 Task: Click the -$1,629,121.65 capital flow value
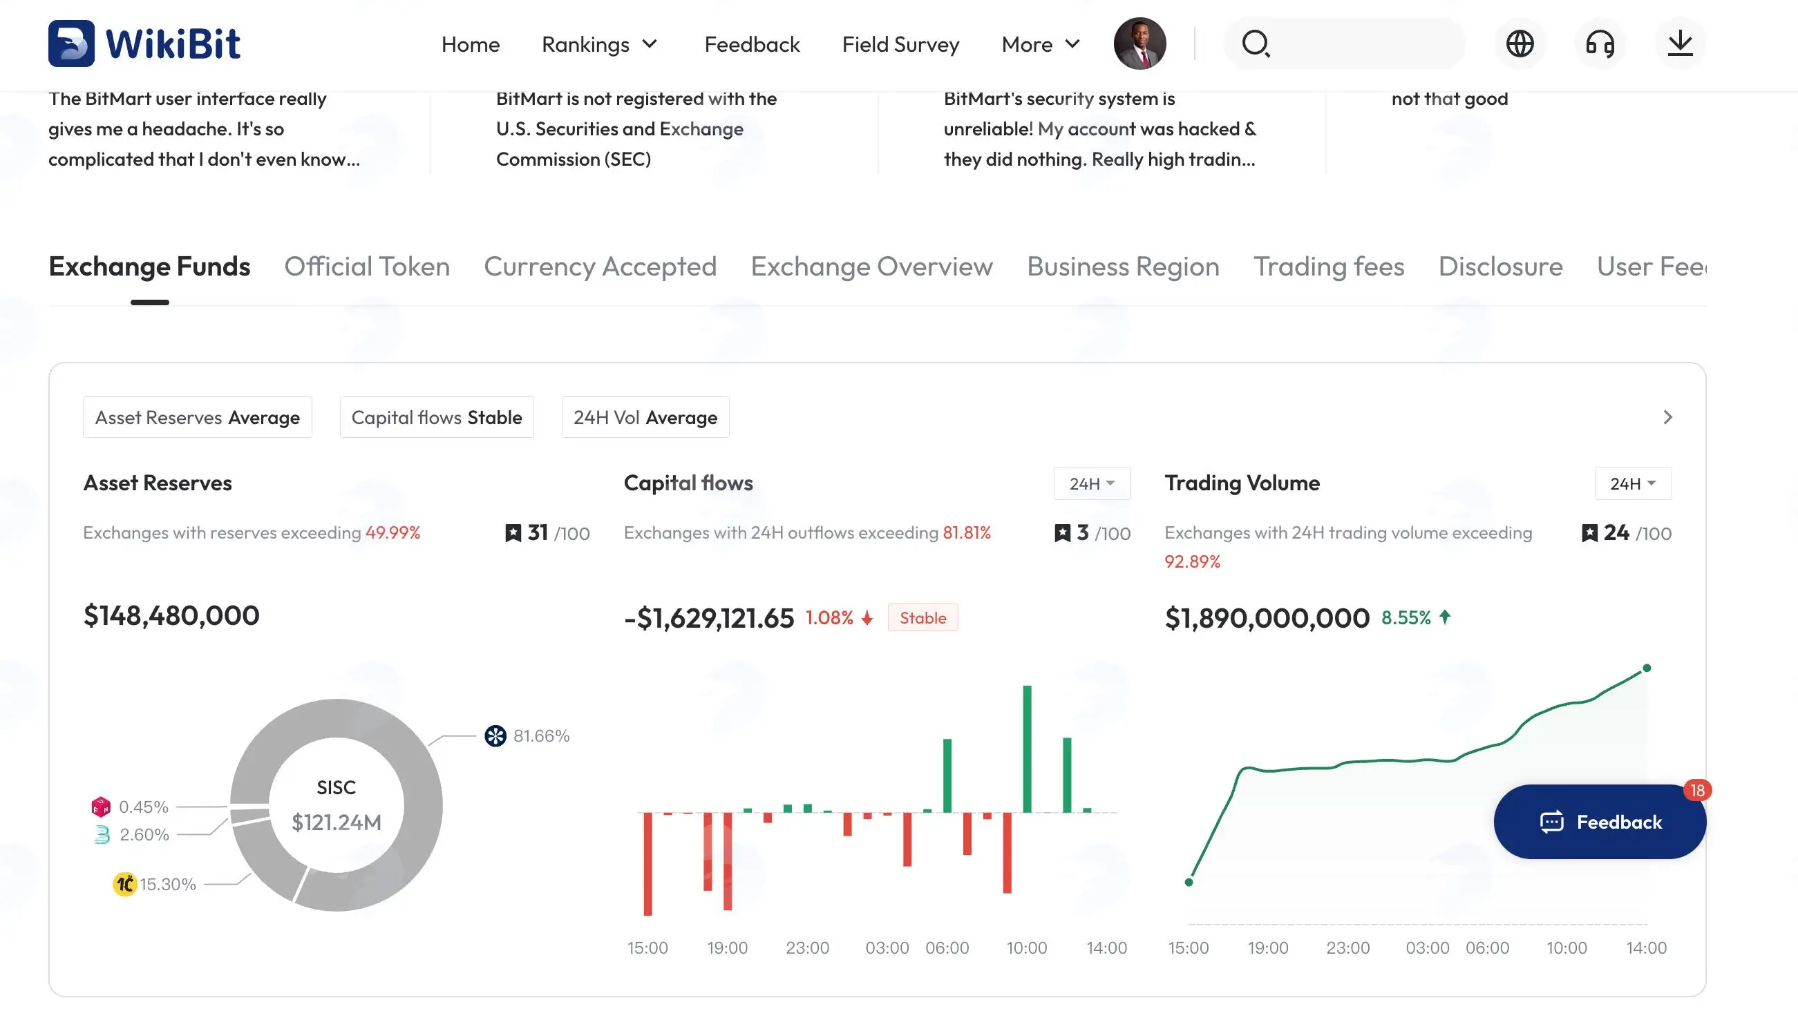pos(709,618)
